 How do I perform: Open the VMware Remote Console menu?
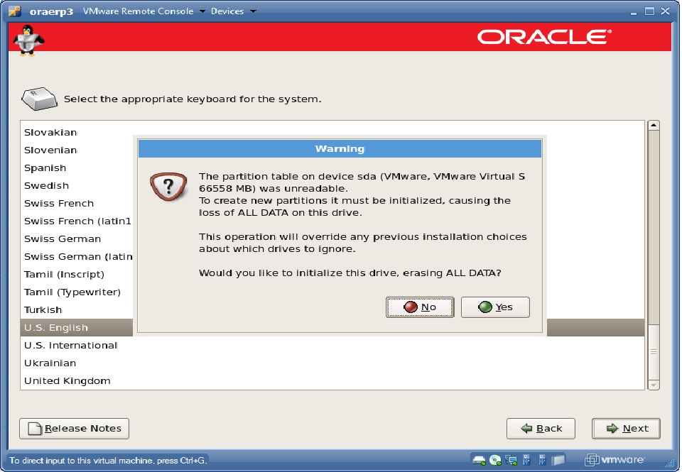[137, 11]
